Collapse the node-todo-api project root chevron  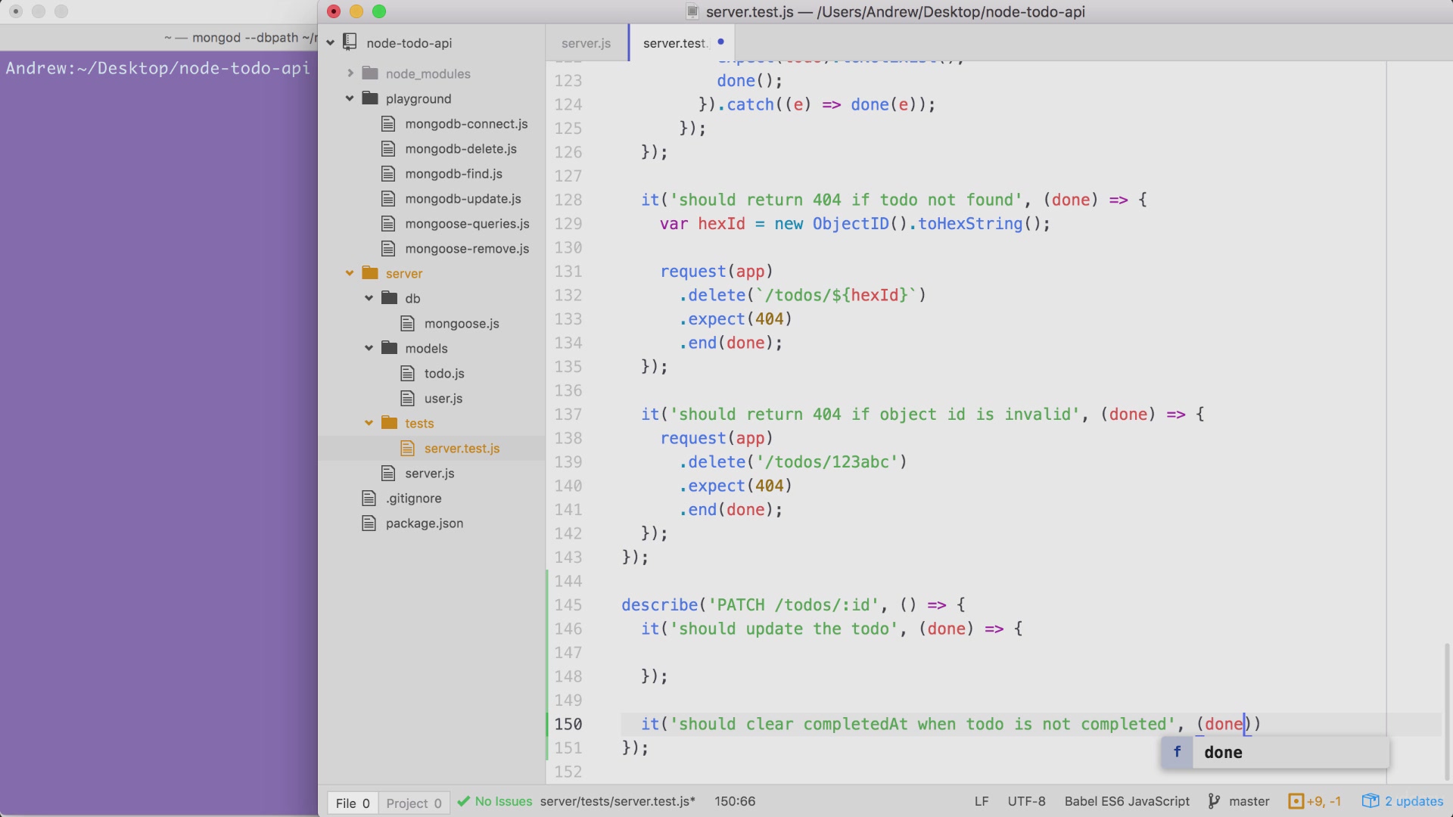[331, 43]
